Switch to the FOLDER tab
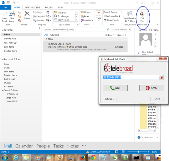Screen dimensions: 169x161 pos(49,8)
